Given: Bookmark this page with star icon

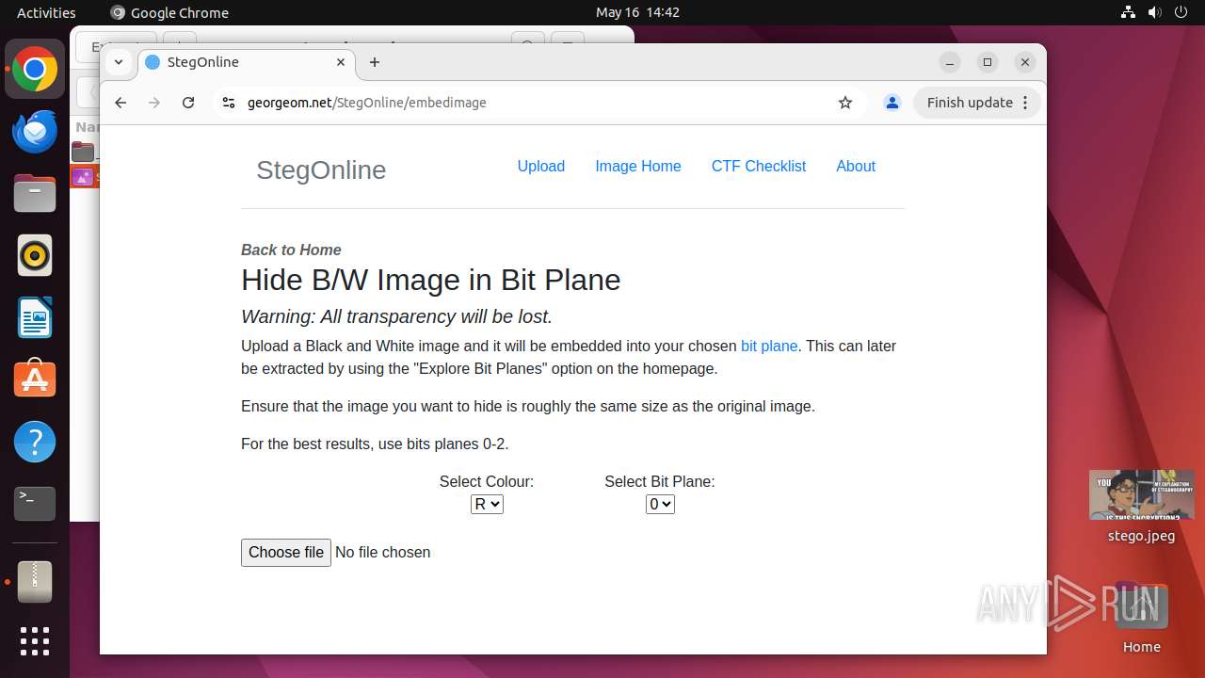Looking at the screenshot, I should (845, 103).
